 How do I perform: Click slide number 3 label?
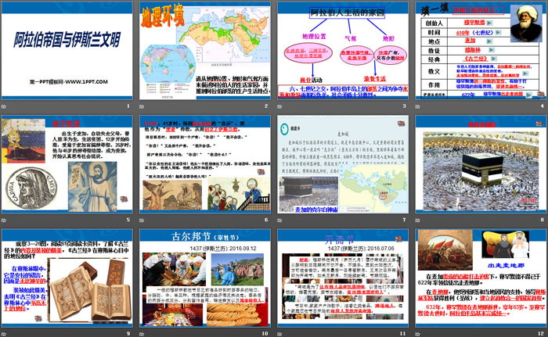404,106
